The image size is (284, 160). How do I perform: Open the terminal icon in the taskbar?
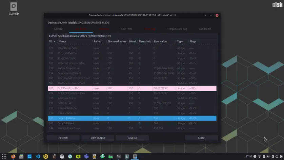point(118,156)
